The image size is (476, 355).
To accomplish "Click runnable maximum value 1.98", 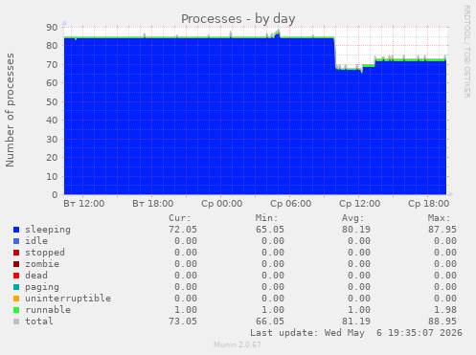I will click(x=445, y=310).
